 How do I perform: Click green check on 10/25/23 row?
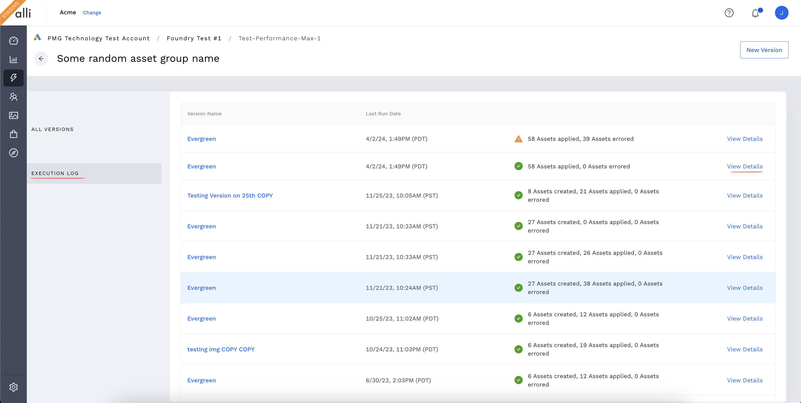(518, 318)
